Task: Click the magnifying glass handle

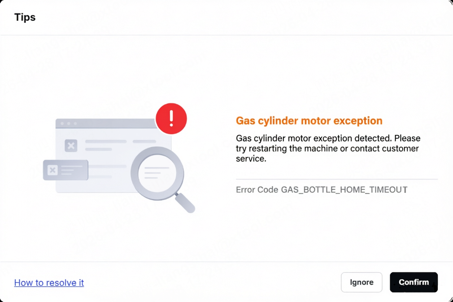Action: tap(185, 203)
